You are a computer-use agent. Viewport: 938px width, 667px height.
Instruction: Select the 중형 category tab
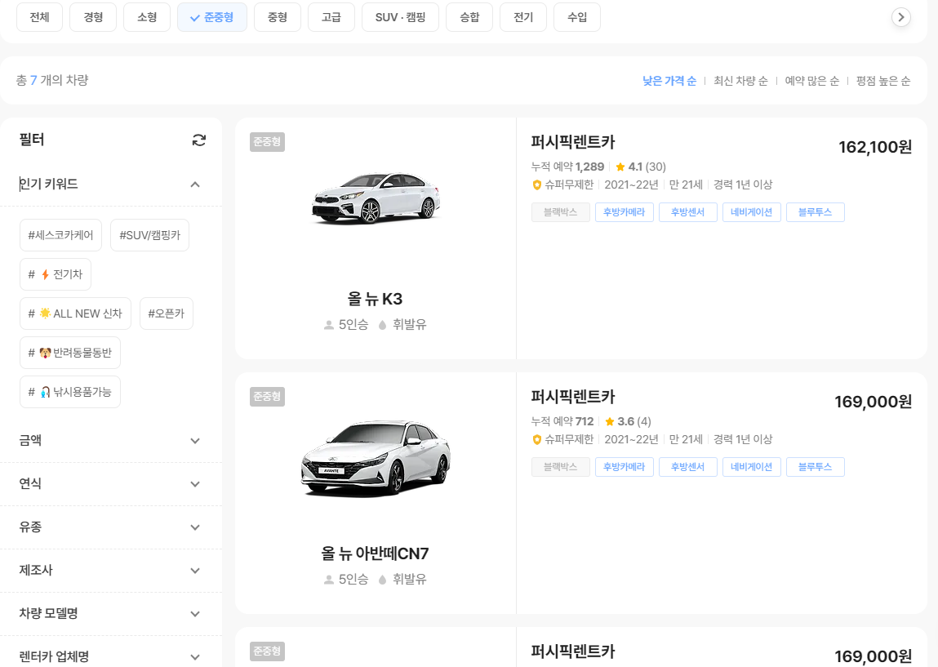(278, 17)
